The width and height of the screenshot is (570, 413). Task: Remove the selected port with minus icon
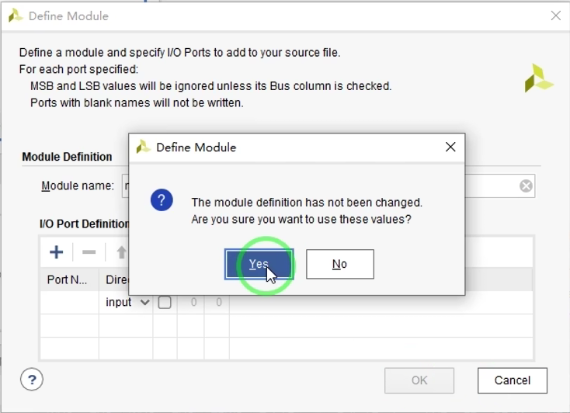[x=89, y=252]
